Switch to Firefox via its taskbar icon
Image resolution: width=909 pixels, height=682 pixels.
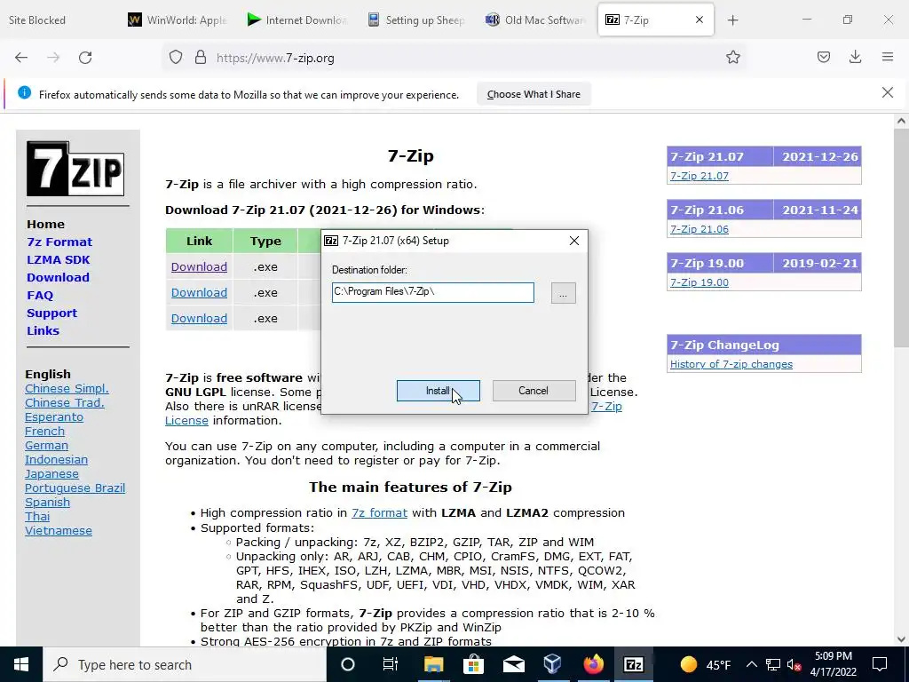(x=593, y=664)
